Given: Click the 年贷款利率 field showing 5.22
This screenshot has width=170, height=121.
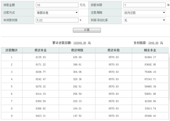Looking at the screenshot, I should click(57, 20).
